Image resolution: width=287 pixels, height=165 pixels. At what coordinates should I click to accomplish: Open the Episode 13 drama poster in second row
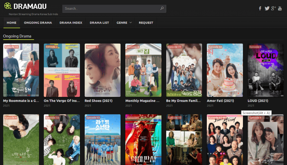pyautogui.click(x=103, y=140)
